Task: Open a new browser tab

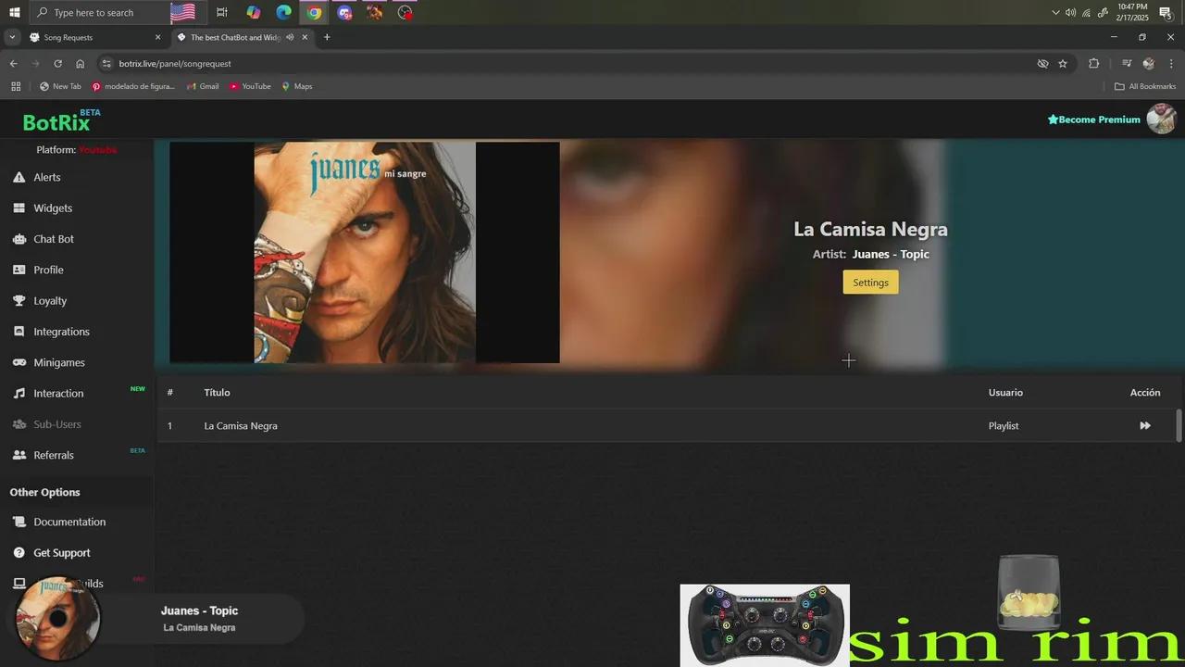Action: point(327,37)
